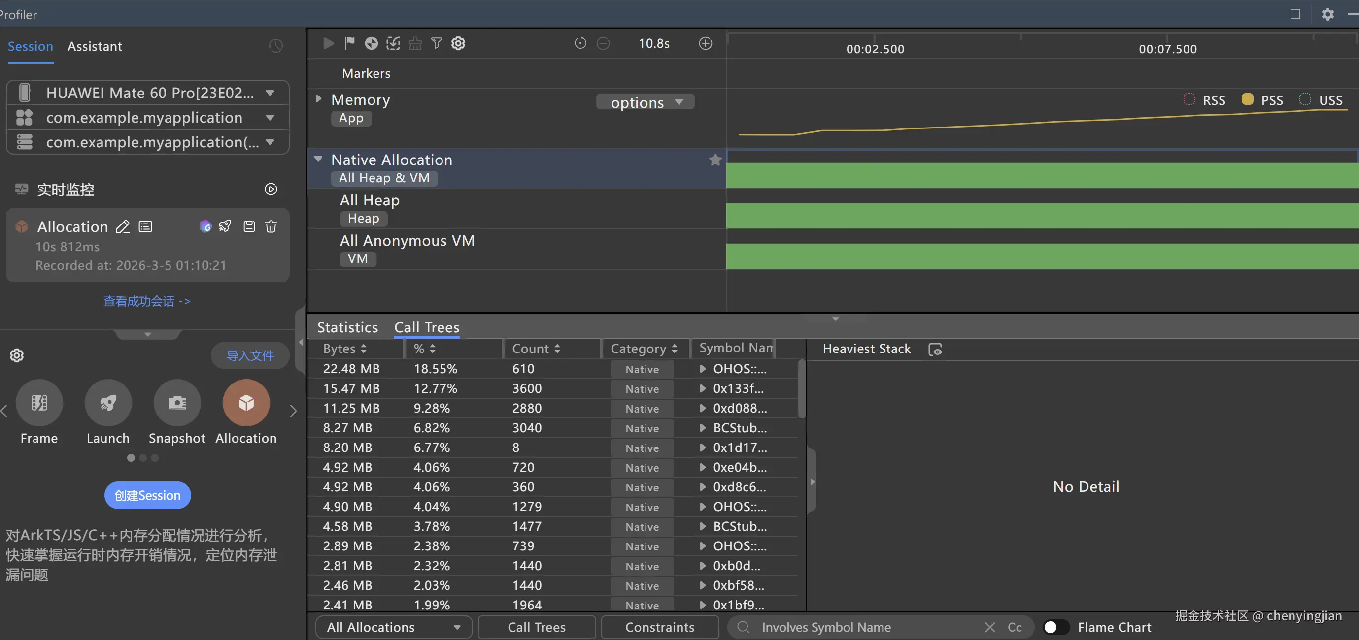Click the pencil rename icon beside Allocation
This screenshot has width=1359, height=640.
tap(123, 226)
